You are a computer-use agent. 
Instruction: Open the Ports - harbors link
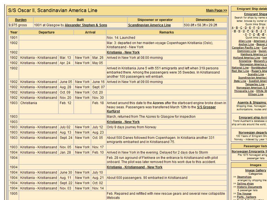(x=246, y=197)
